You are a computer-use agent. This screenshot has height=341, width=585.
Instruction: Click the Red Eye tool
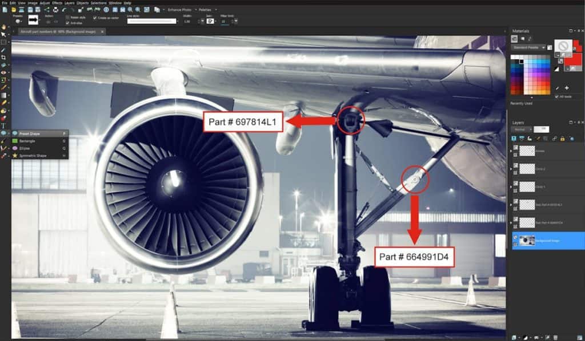pos(3,72)
